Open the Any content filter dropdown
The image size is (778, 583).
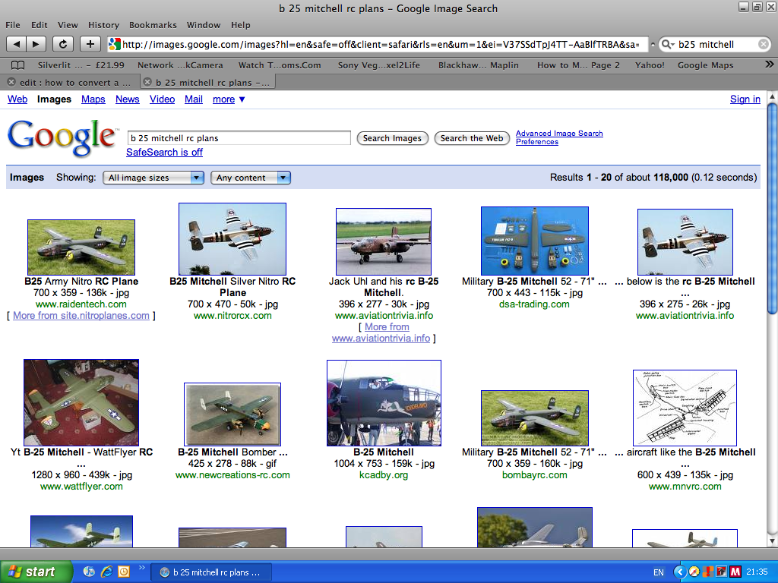(x=251, y=177)
